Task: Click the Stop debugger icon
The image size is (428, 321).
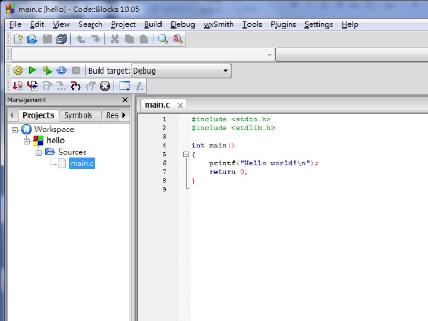Action: coord(105,86)
